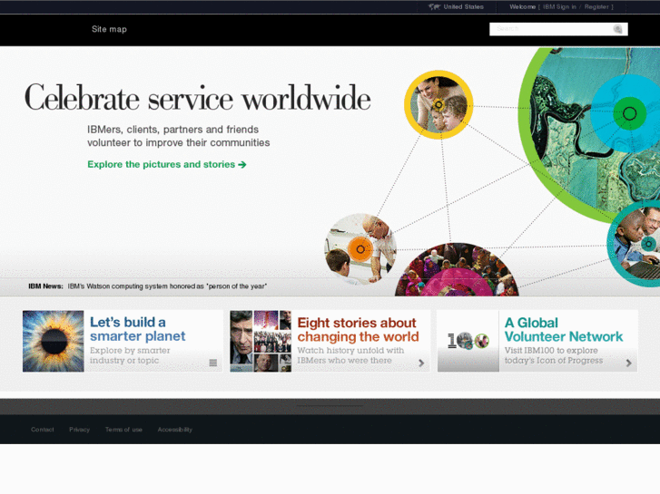This screenshot has width=660, height=494.
Task: Click the Celebrate service worldwide headline
Action: (x=197, y=98)
